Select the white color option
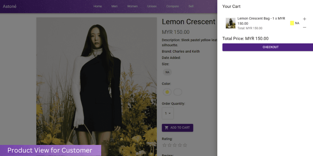This screenshot has width=313, height=156. click(x=178, y=92)
